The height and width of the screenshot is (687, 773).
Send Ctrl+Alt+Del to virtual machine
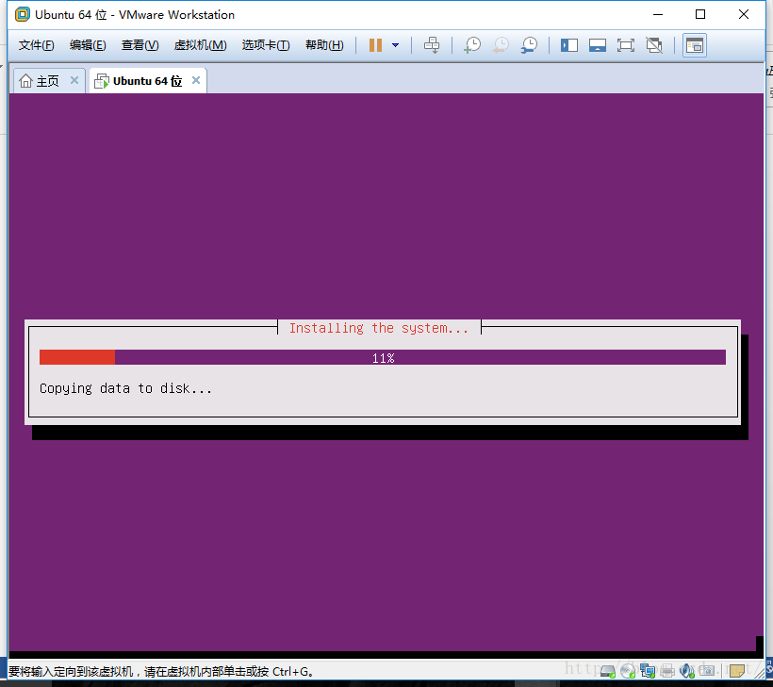pyautogui.click(x=432, y=45)
